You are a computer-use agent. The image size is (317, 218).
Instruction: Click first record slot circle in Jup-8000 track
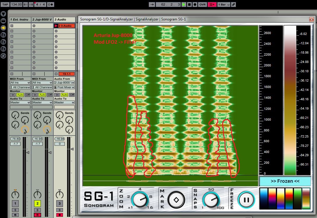pyautogui.click(x=34, y=26)
